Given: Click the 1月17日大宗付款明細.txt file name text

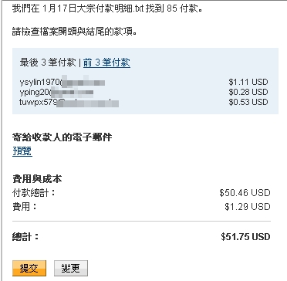Looking at the screenshot, I should 93,9.
